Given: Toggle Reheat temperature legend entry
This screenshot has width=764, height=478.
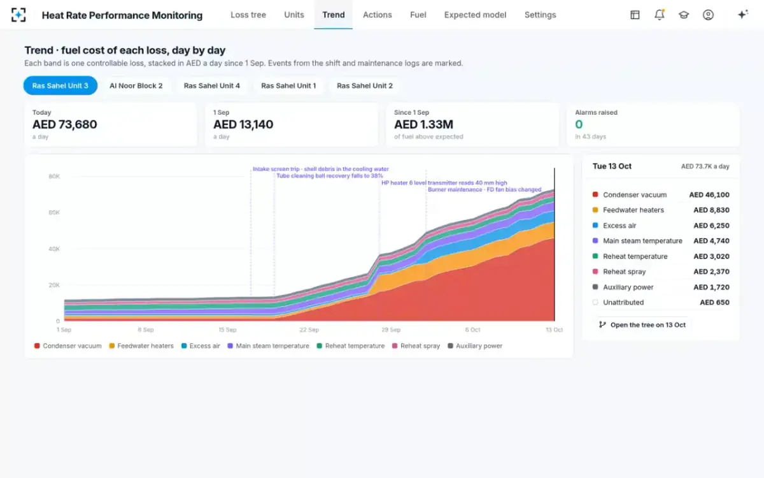Looking at the screenshot, I should pyautogui.click(x=350, y=346).
